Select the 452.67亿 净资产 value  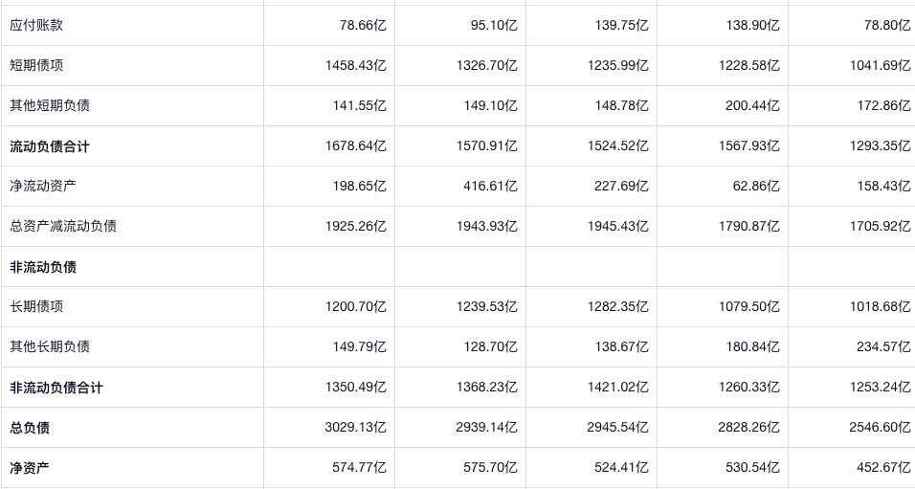pyautogui.click(x=883, y=468)
